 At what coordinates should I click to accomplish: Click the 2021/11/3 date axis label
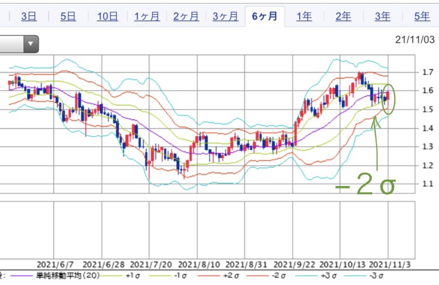(x=390, y=265)
